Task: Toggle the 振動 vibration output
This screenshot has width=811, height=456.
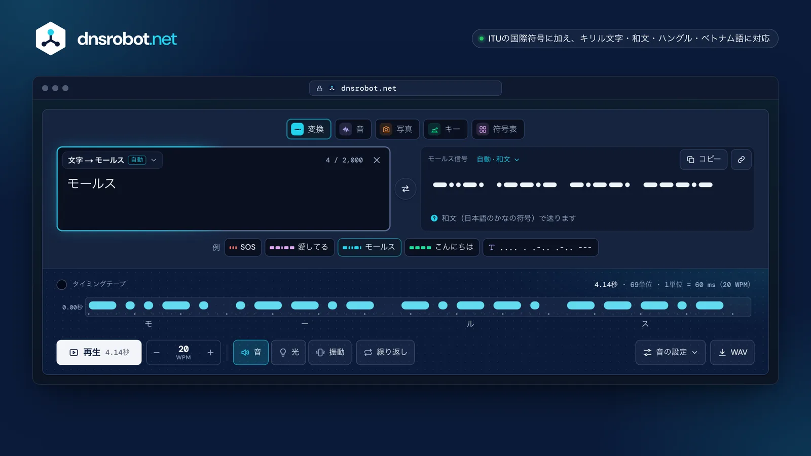Action: [330, 353]
